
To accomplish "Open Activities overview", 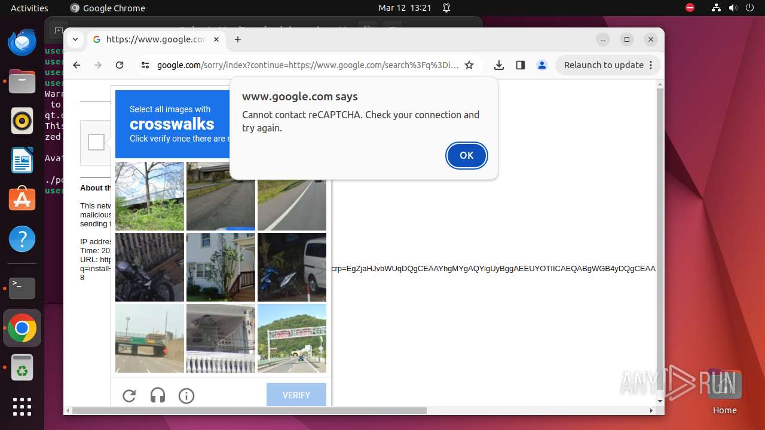I will [29, 8].
